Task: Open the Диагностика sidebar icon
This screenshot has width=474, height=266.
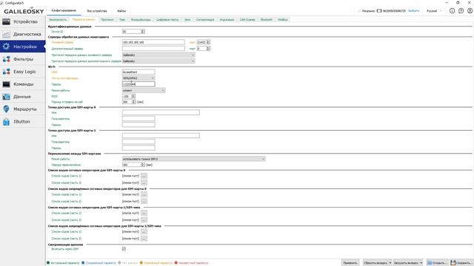Action: coord(6,35)
